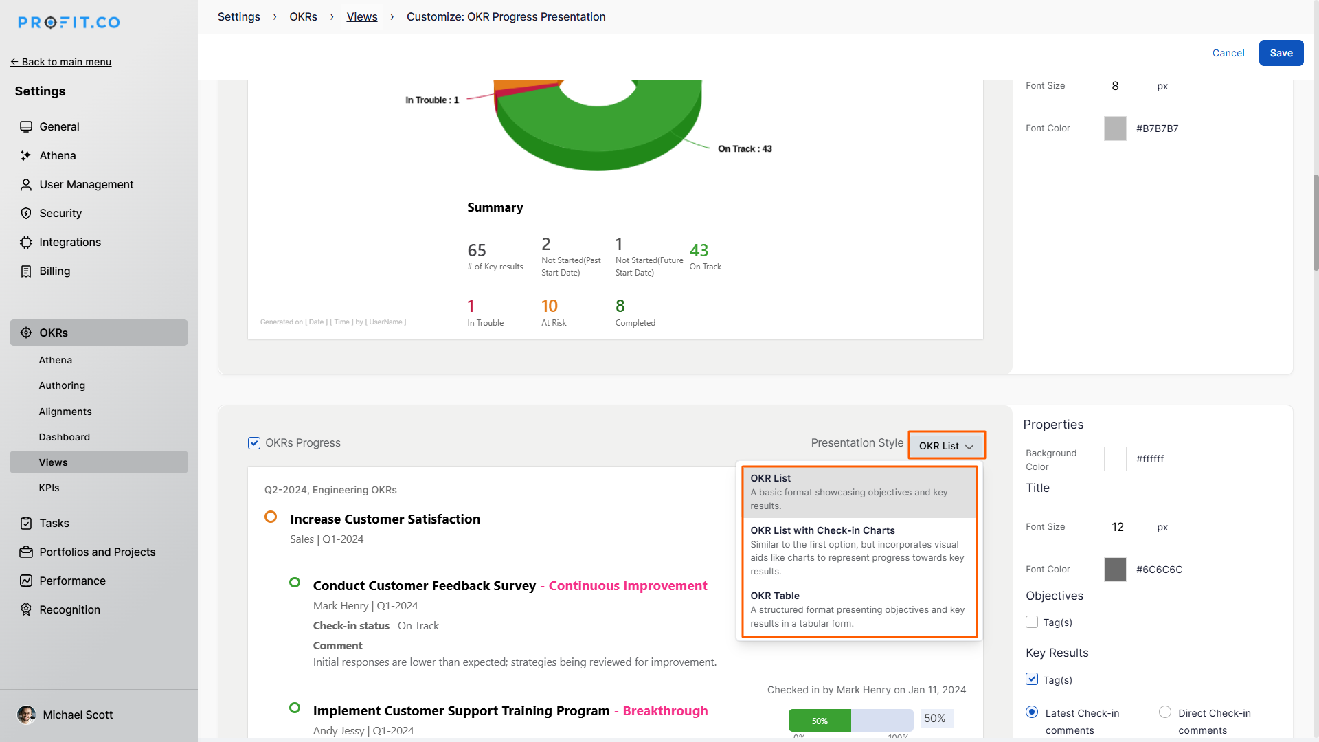This screenshot has height=742, width=1319.
Task: Choose OKR Table option in dropdown
Action: pos(859,609)
